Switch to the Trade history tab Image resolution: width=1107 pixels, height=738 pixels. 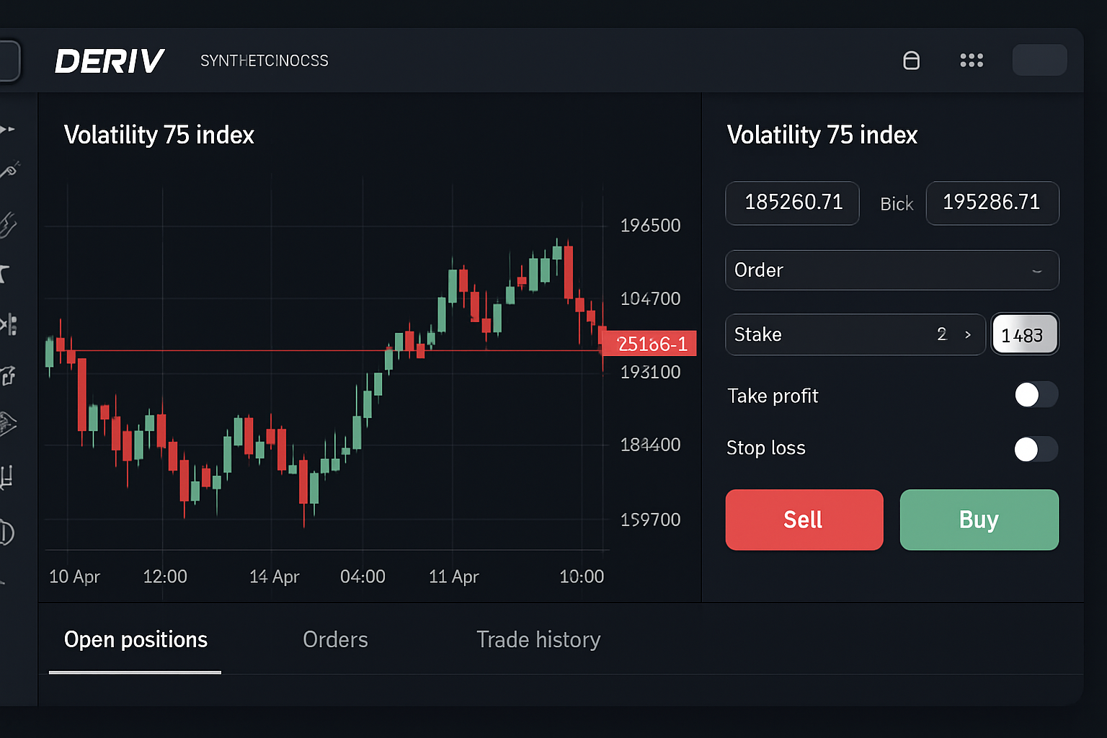tap(538, 639)
